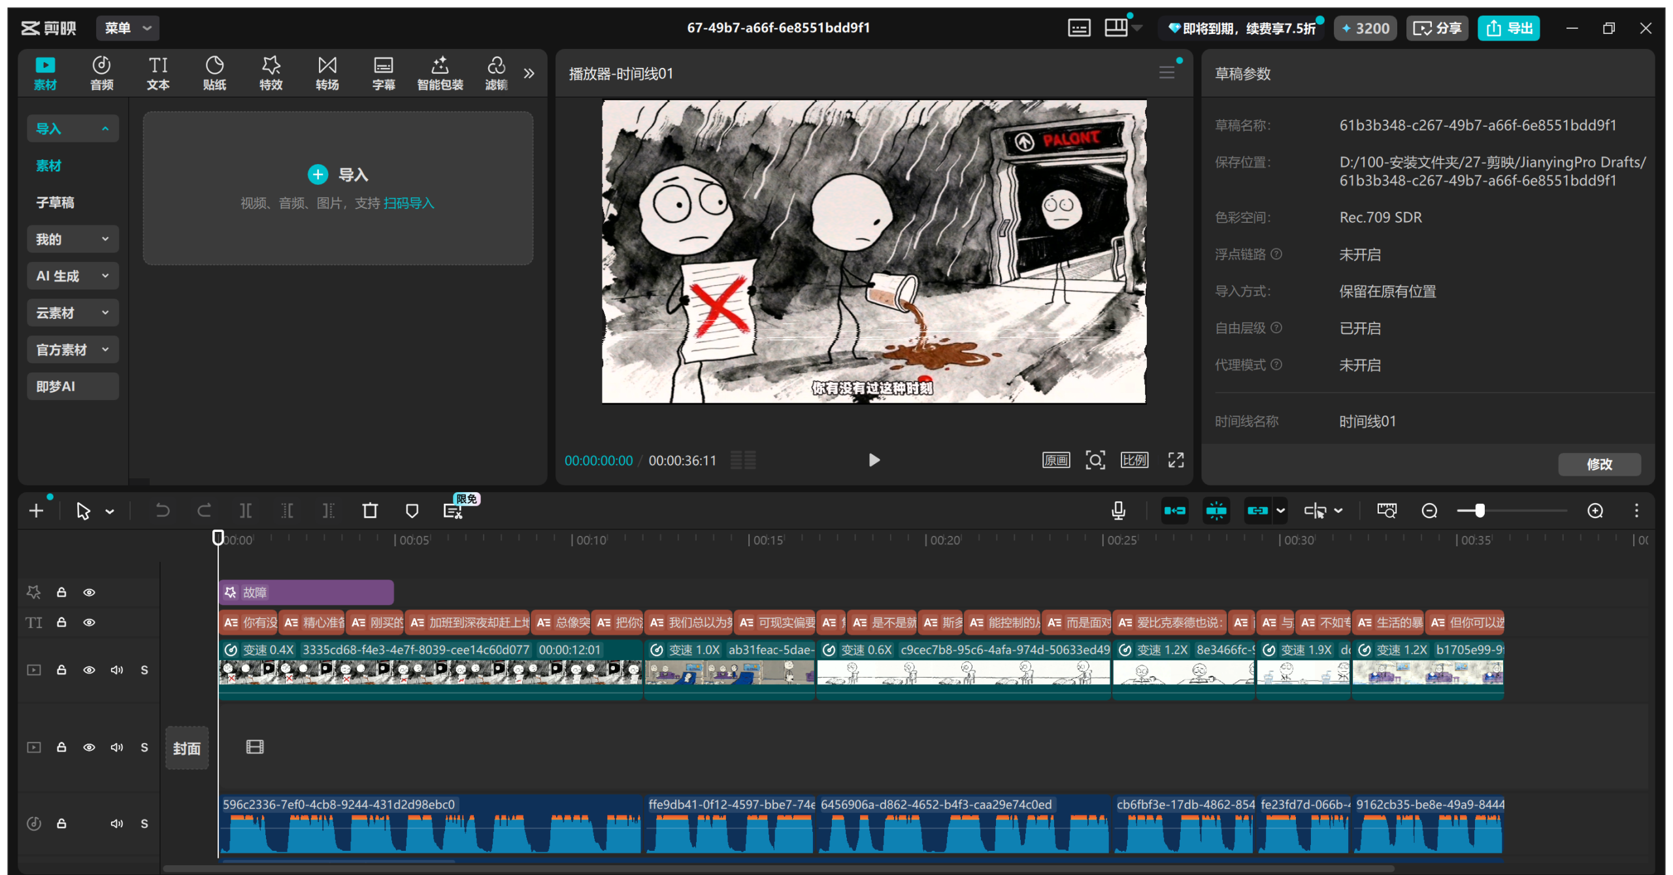This screenshot has width=1673, height=875.
Task: Click the split clip tool icon
Action: 246,510
